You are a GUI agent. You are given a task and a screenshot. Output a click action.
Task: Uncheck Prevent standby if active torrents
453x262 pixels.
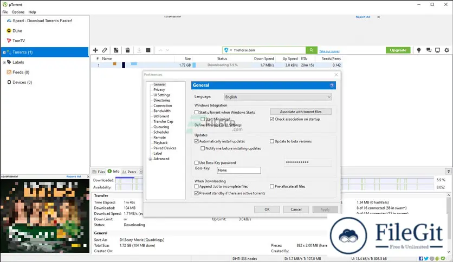tap(197, 193)
